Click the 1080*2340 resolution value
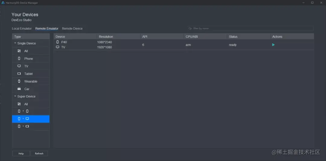Viewport: 326px width, 161px height. click(104, 42)
